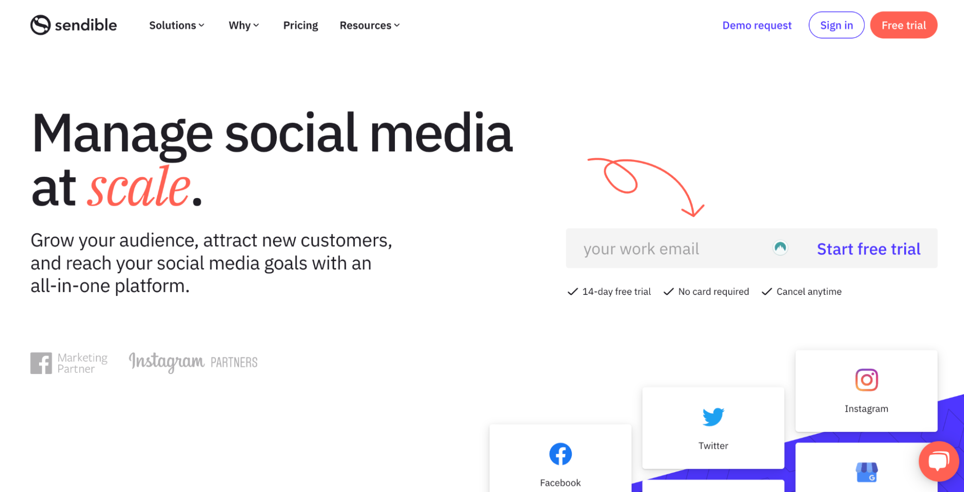Click the Instagram card label text
Viewport: 964px width, 492px height.
point(866,409)
